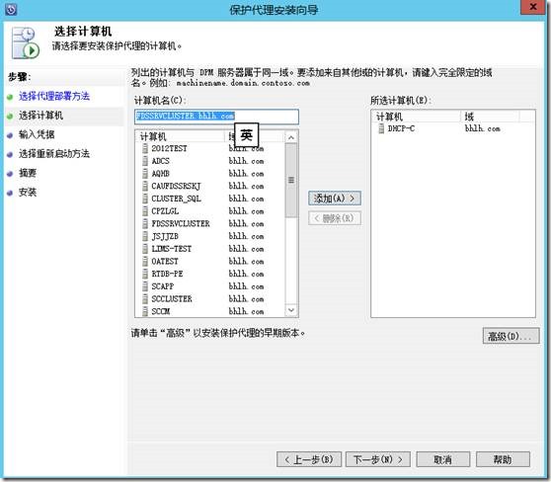Open 高级(D)... advanced options
551x482 pixels.
pyautogui.click(x=511, y=337)
